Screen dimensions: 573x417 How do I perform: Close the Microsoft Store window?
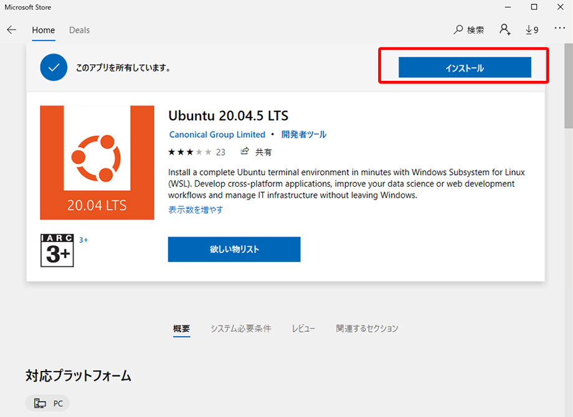pos(560,7)
